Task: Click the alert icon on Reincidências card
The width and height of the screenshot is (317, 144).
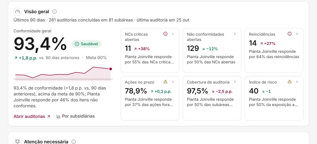Action: tap(290, 34)
